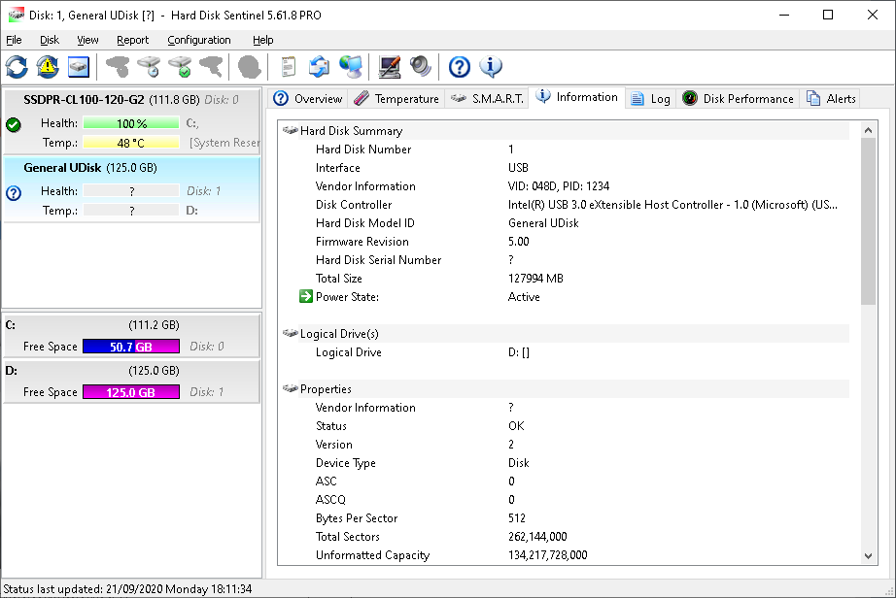
Task: Select the General UDisk (125.0 GB) entry
Action: (131, 189)
